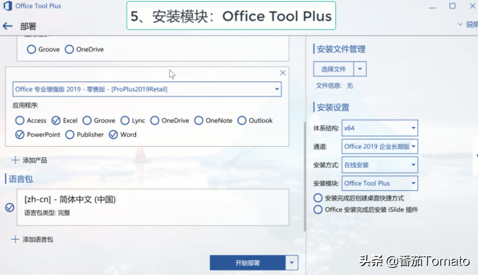
Task: Click the 安装设置 heading
Action: point(333,107)
